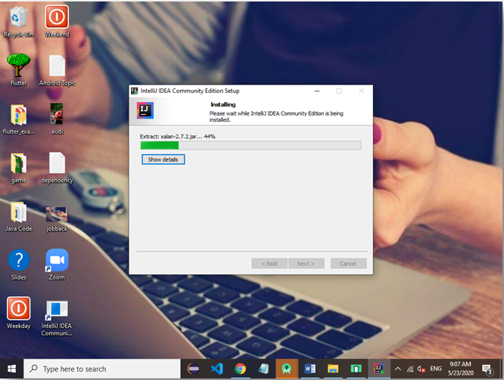The image size is (504, 380).
Task: Click the Show details button
Action: pyautogui.click(x=163, y=159)
